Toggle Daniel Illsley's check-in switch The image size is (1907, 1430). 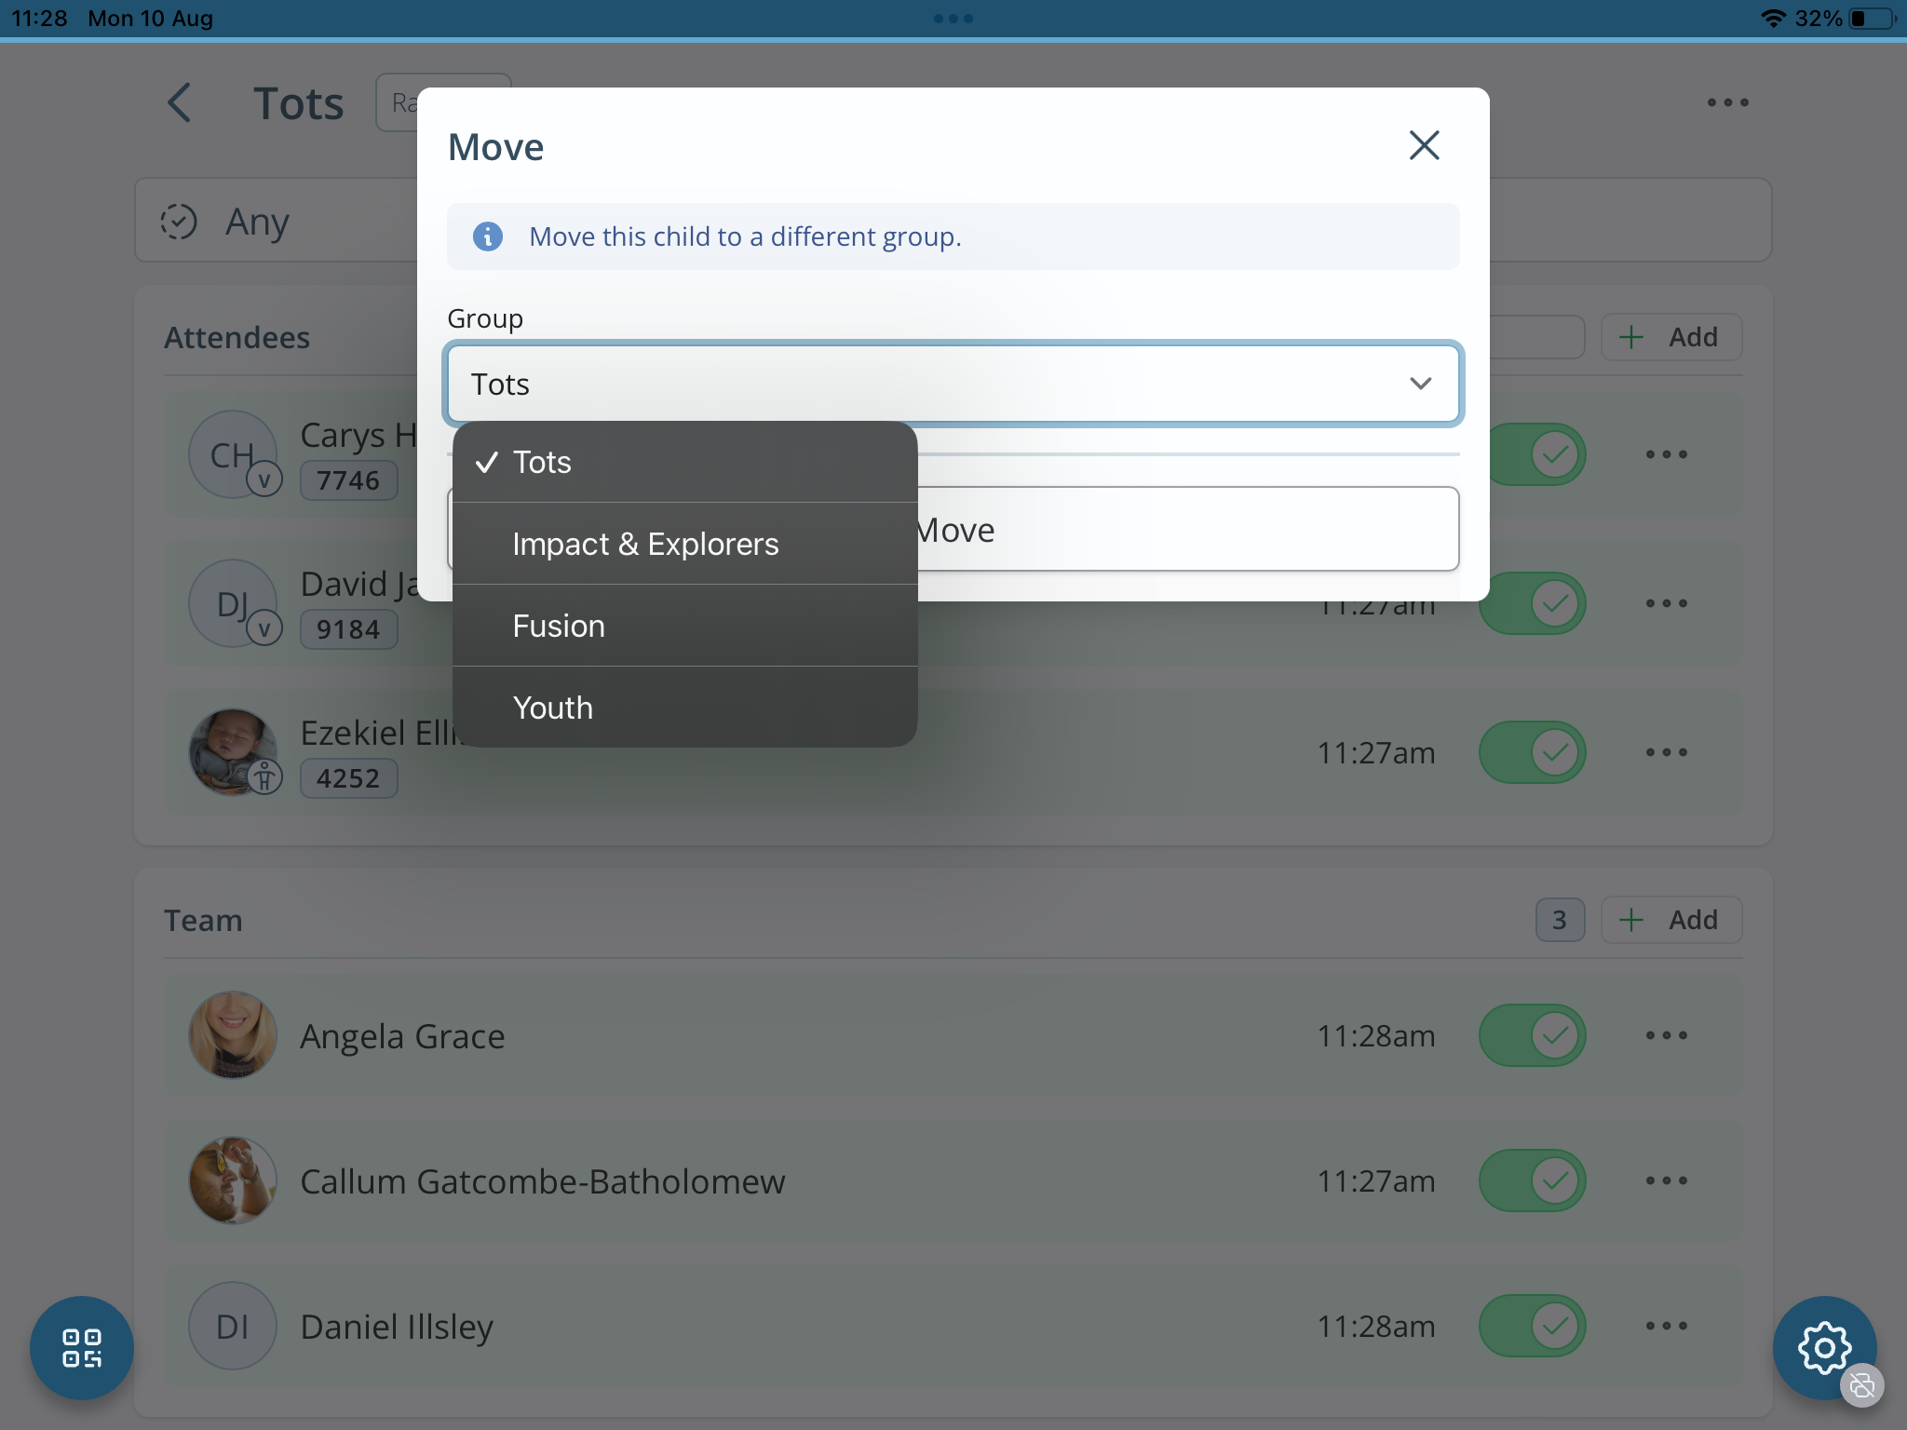point(1533,1326)
